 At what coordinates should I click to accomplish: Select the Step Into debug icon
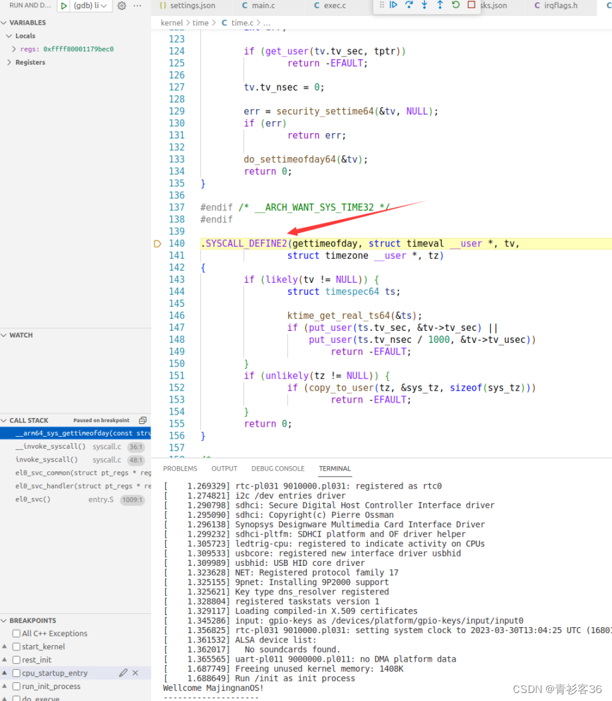424,5
